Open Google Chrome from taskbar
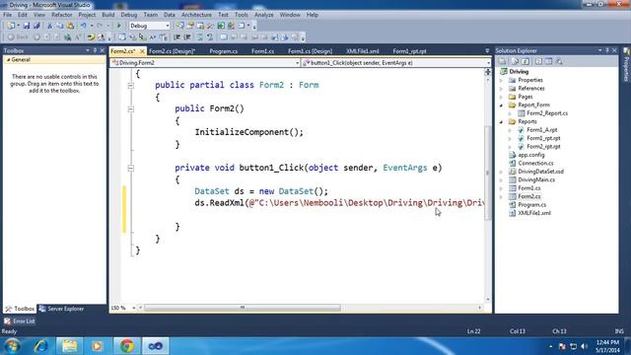Image resolution: width=631 pixels, height=355 pixels. click(x=127, y=346)
